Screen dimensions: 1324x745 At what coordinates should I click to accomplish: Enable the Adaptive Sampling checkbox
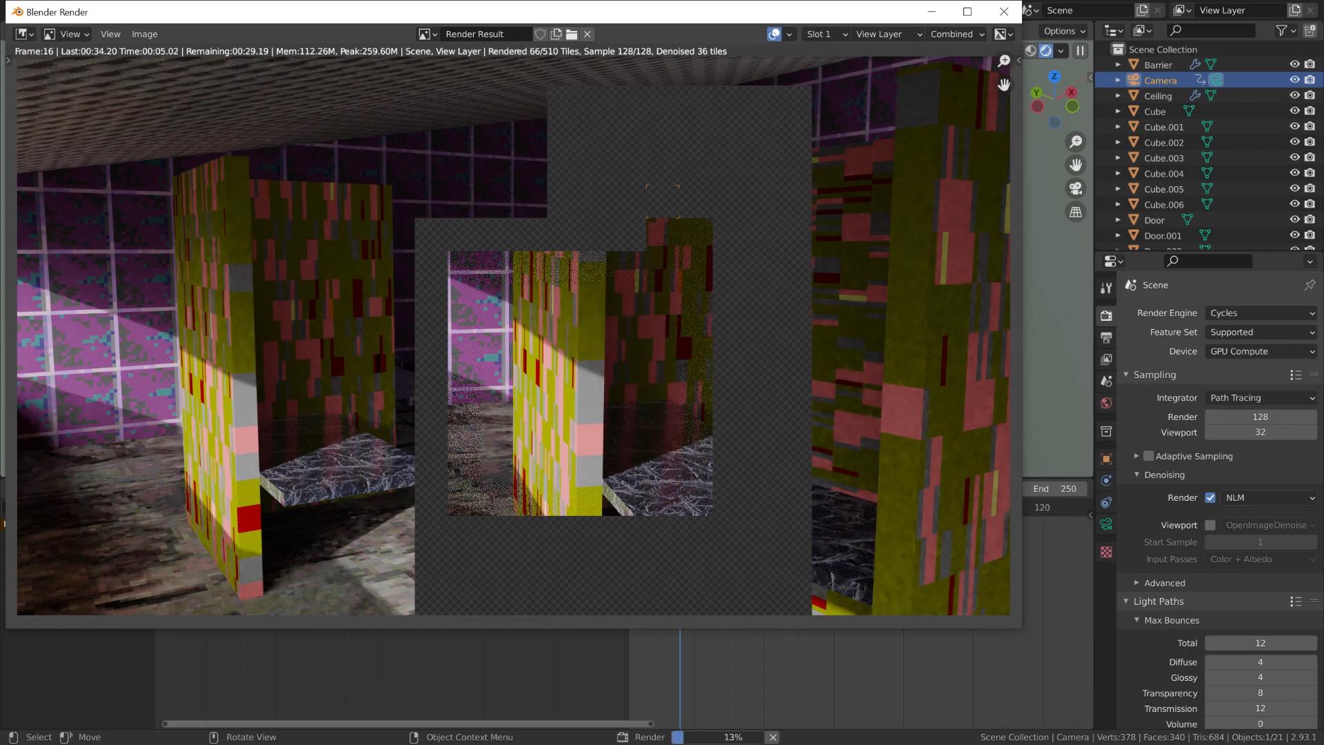coord(1148,456)
